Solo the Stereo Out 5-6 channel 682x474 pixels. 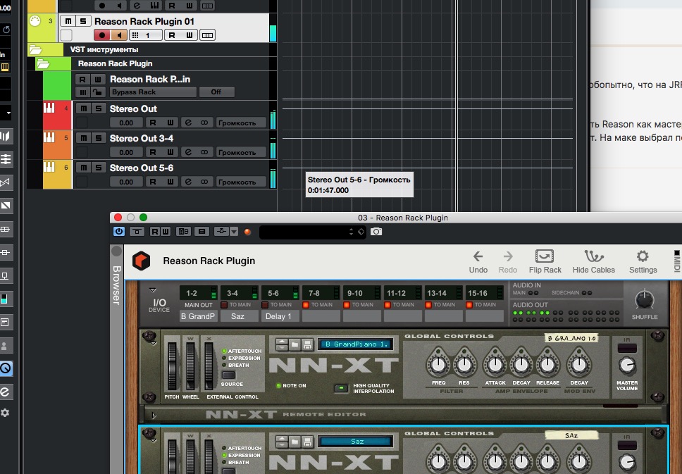(x=99, y=168)
